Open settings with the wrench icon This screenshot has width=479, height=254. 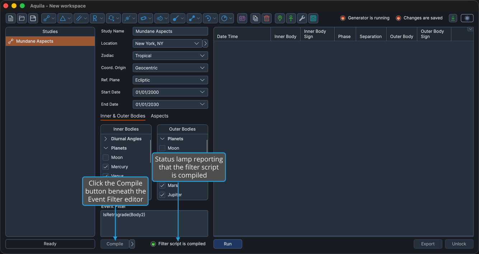tap(302, 18)
